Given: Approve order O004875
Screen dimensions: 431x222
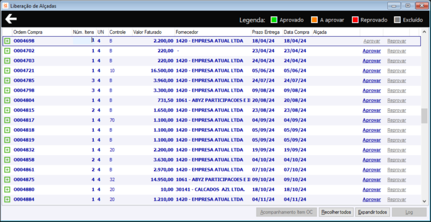Looking at the screenshot, I should click(x=372, y=179).
